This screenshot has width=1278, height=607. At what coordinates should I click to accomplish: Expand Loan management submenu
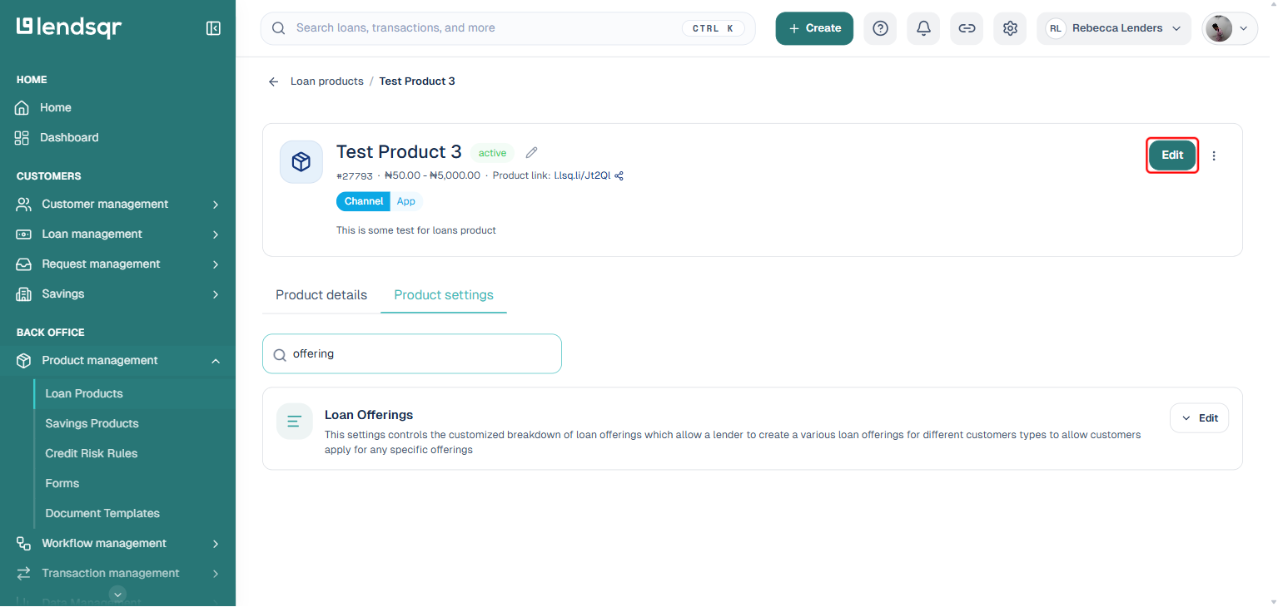[216, 234]
